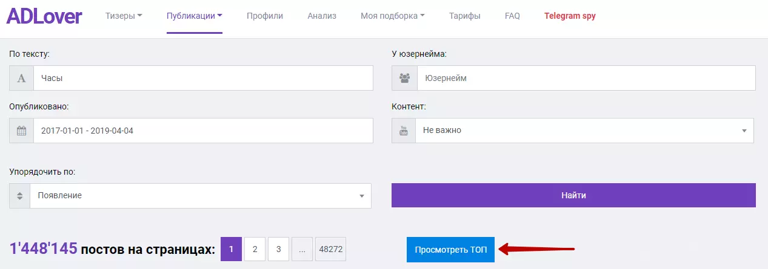
Task: Open the Telegram spy link
Action: tap(570, 16)
